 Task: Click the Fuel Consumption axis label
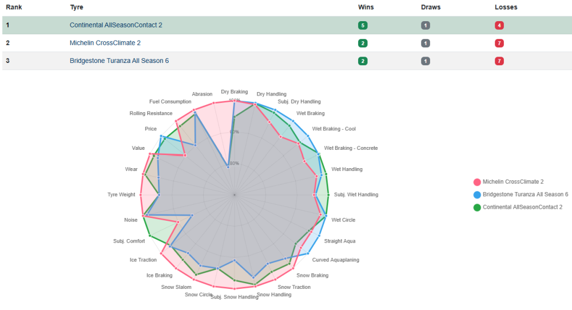(x=170, y=102)
